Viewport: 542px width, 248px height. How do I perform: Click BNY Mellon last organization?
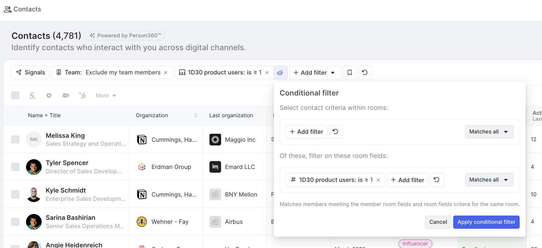tap(241, 194)
